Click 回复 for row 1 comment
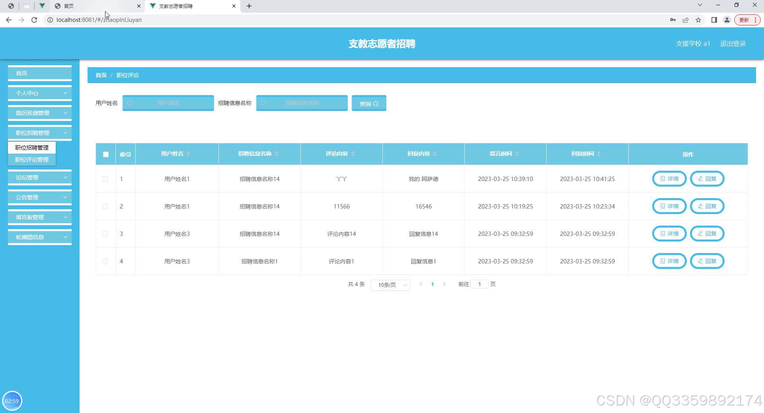Viewport: 764px width, 413px height. [x=707, y=179]
